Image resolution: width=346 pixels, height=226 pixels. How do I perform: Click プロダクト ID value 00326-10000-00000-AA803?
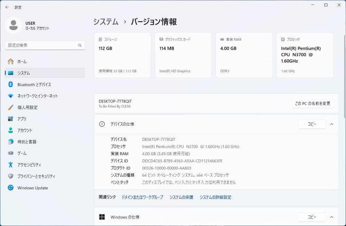click(167, 168)
